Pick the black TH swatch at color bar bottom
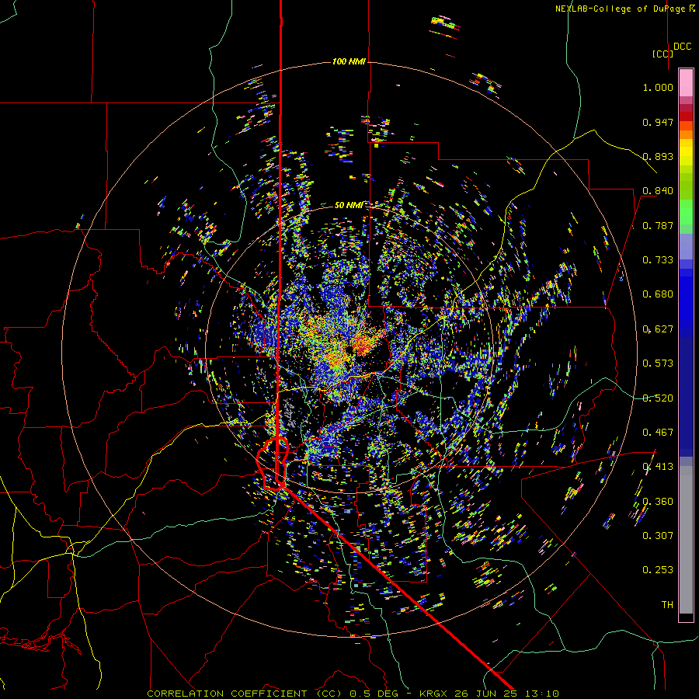 click(686, 617)
